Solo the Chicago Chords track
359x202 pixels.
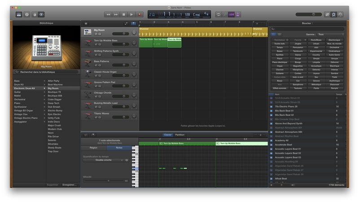(100, 97)
